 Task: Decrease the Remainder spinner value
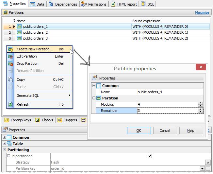(200, 112)
